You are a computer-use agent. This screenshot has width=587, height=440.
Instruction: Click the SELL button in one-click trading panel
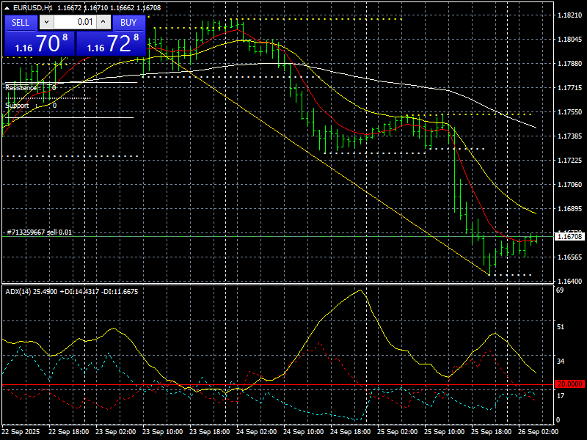(21, 23)
